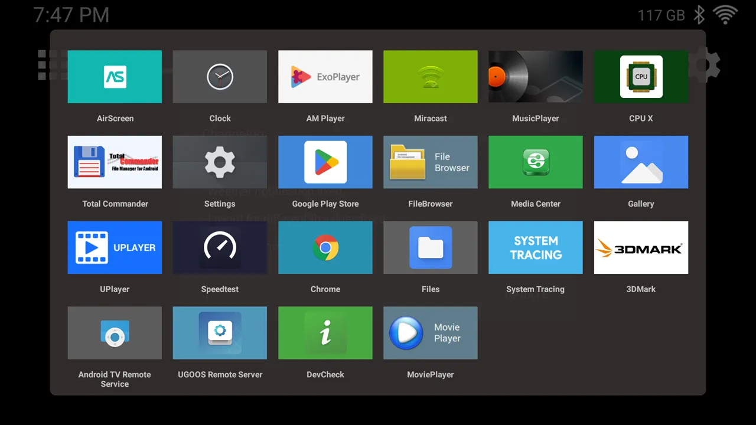Run a Speedtest
756x425 pixels.
[x=220, y=247]
